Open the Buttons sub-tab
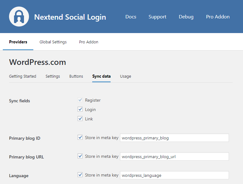The width and height of the screenshot is (243, 184). [x=76, y=76]
